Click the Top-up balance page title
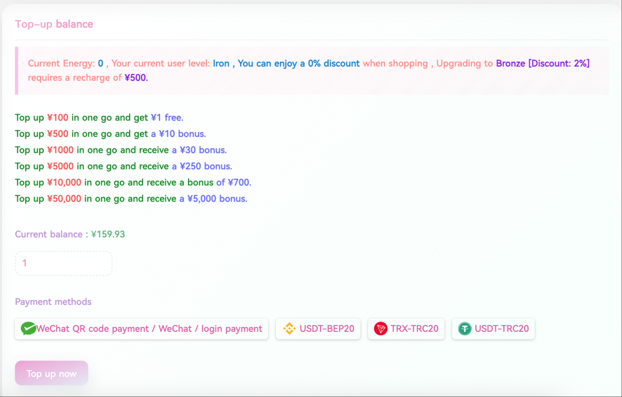 [x=54, y=24]
